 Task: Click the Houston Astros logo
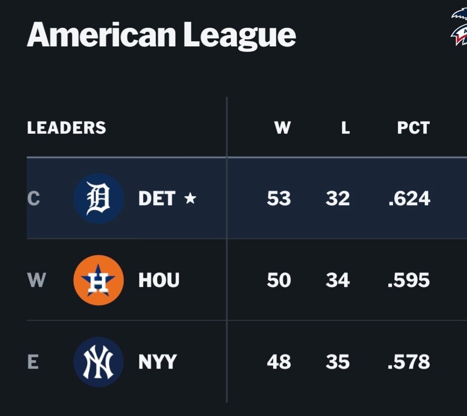pyautogui.click(x=99, y=280)
